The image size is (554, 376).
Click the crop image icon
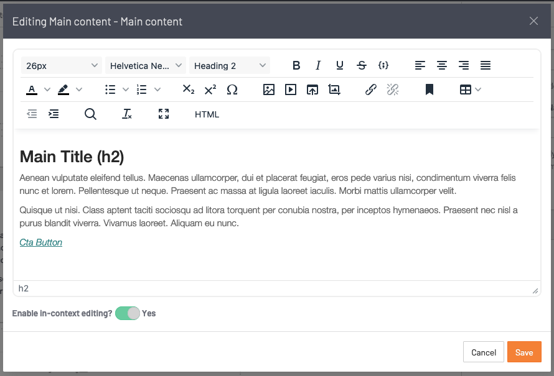click(x=334, y=89)
